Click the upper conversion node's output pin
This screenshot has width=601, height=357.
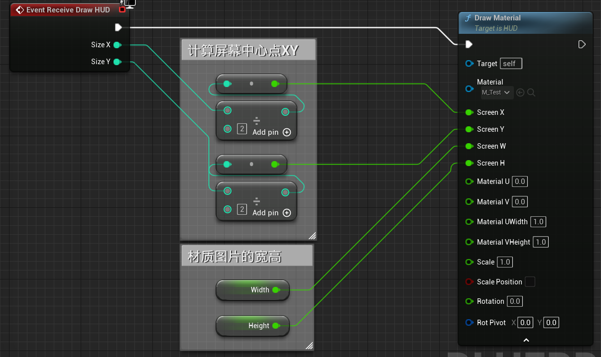[x=275, y=84]
